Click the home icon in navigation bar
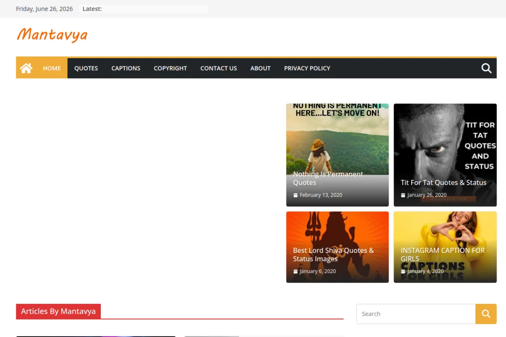Image resolution: width=506 pixels, height=337 pixels. 26,68
